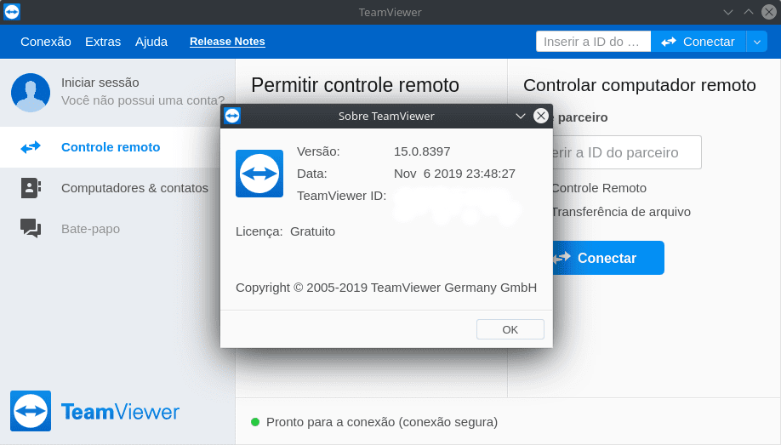The image size is (781, 445).
Task: Close the Sobre TeamViewer dialog
Action: point(541,116)
